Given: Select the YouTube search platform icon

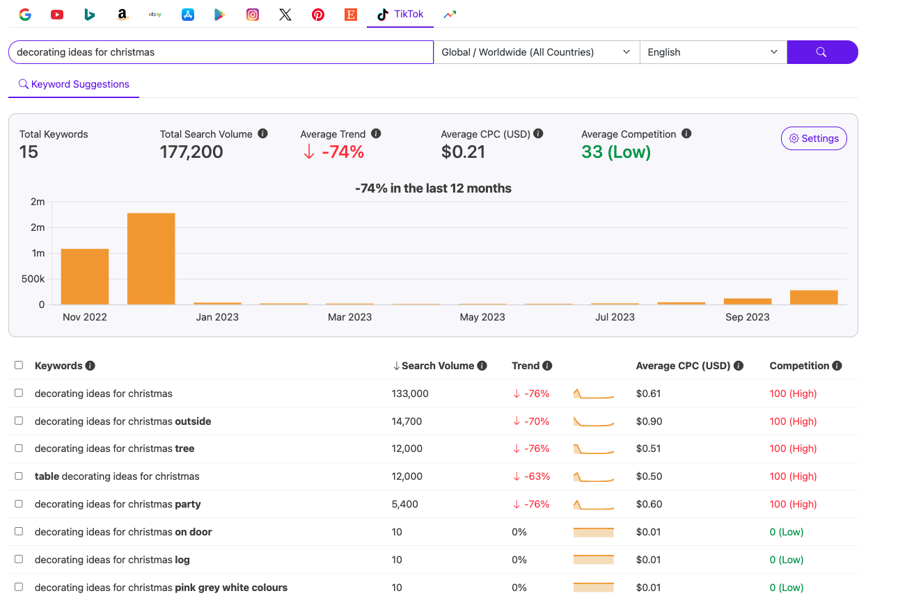Looking at the screenshot, I should [57, 14].
